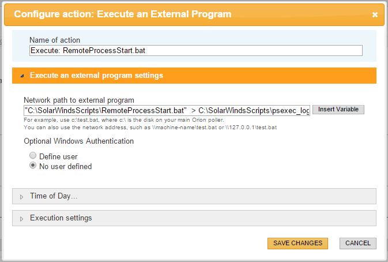This screenshot has height=262, width=388.
Task: Collapse the external program settings arrow
Action: (x=22, y=76)
